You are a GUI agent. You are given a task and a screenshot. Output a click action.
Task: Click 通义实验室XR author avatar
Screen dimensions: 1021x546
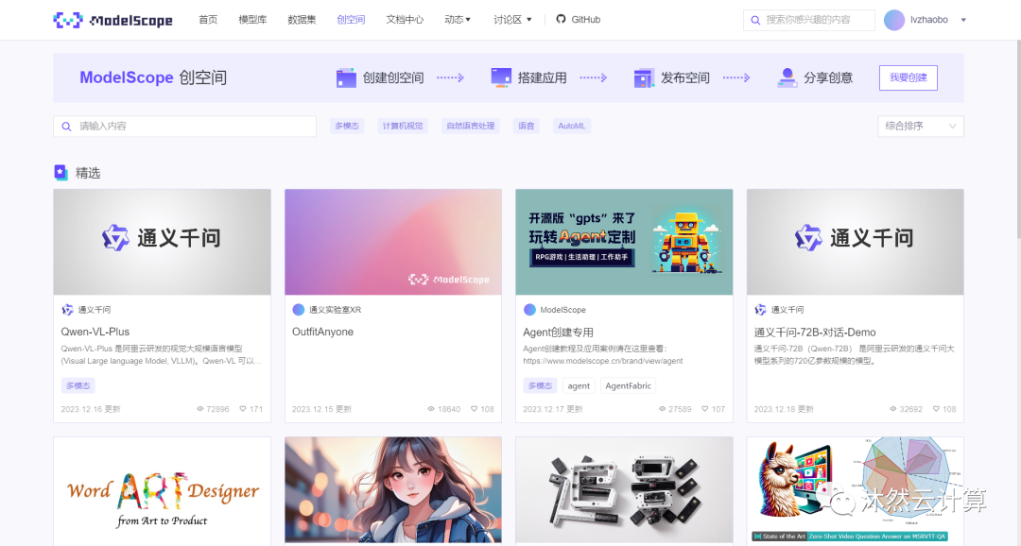[298, 310]
